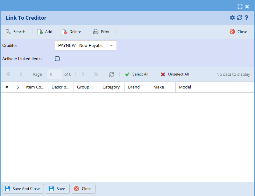
Task: Click the S. column header
Action: point(18,87)
